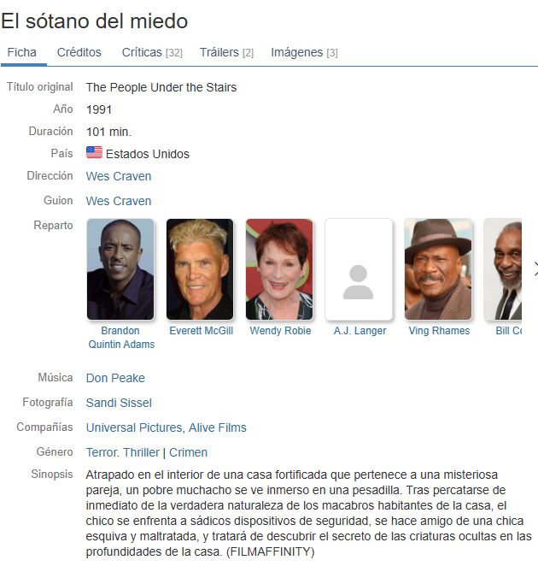Screen dimensions: 538x566
Task: Open the Créditos tab
Action: click(x=79, y=52)
